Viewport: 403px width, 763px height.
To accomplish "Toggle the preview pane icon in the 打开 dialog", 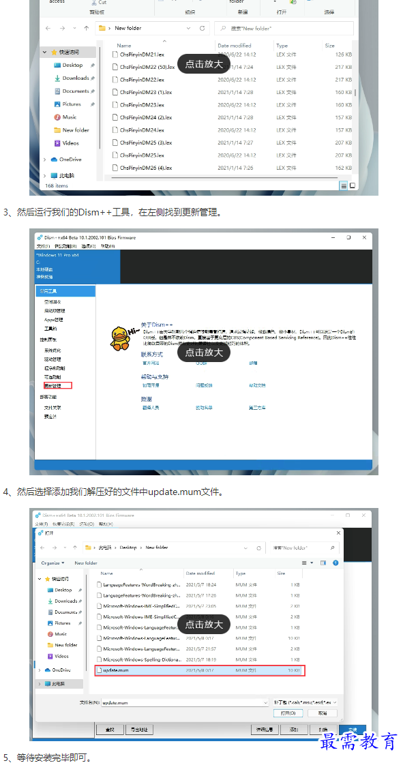I will [x=323, y=563].
